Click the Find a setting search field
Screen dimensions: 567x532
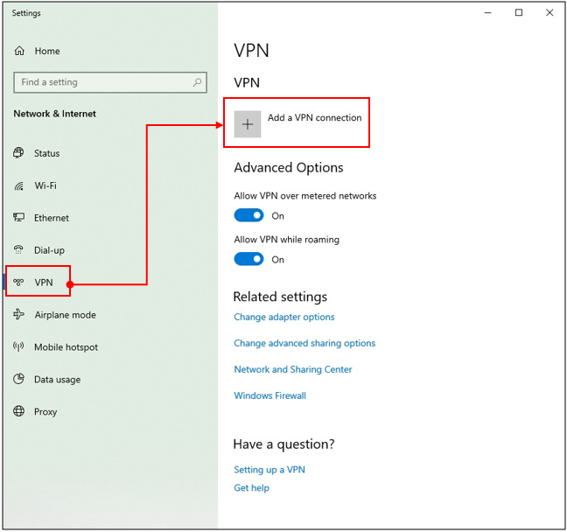point(110,82)
